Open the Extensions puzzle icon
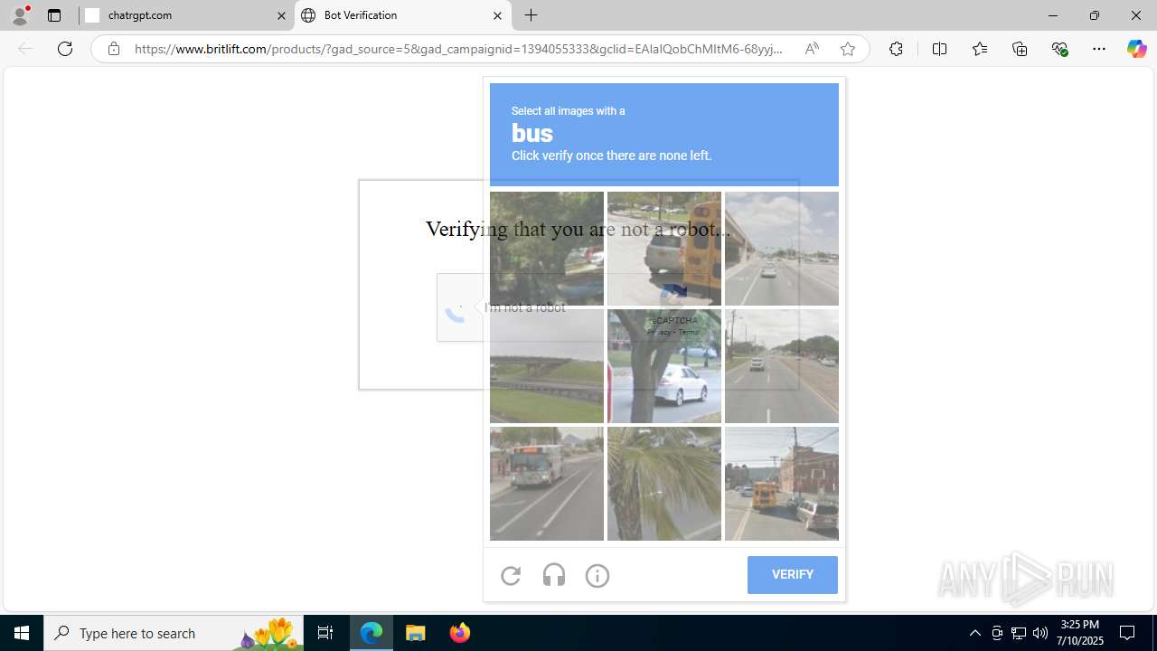The image size is (1157, 651). 896,49
